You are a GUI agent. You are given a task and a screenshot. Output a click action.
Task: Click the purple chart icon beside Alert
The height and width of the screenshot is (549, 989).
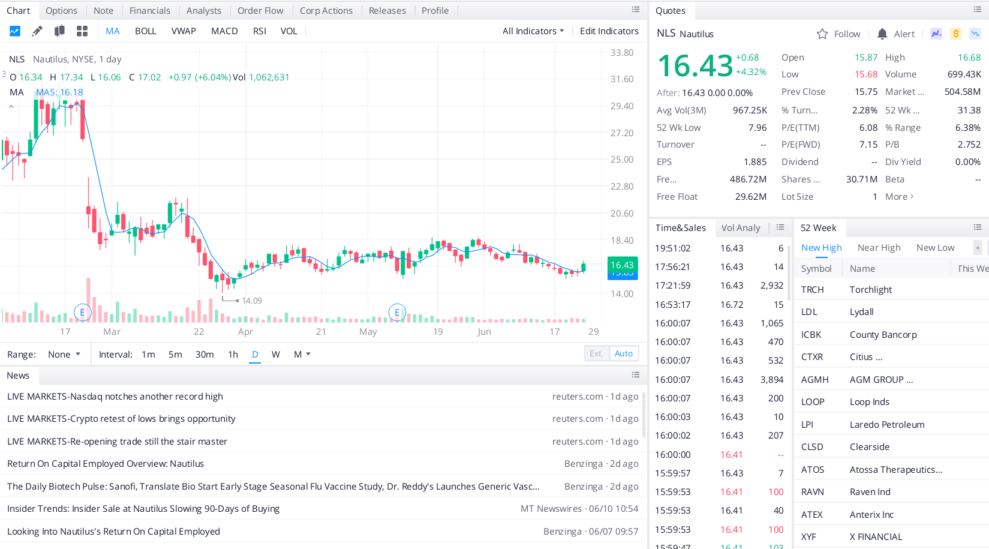(x=936, y=34)
